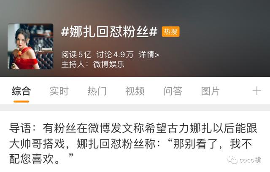Tap the coco桃 watermark name
The height and width of the screenshot is (172, 270).
tap(250, 160)
